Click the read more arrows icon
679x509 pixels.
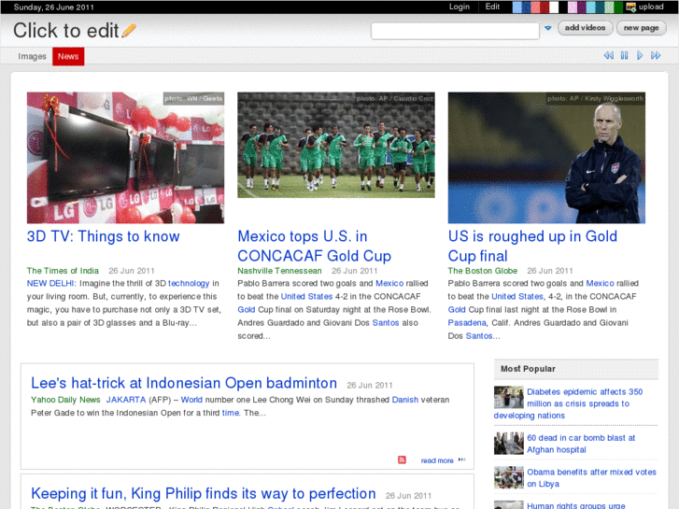pos(461,460)
